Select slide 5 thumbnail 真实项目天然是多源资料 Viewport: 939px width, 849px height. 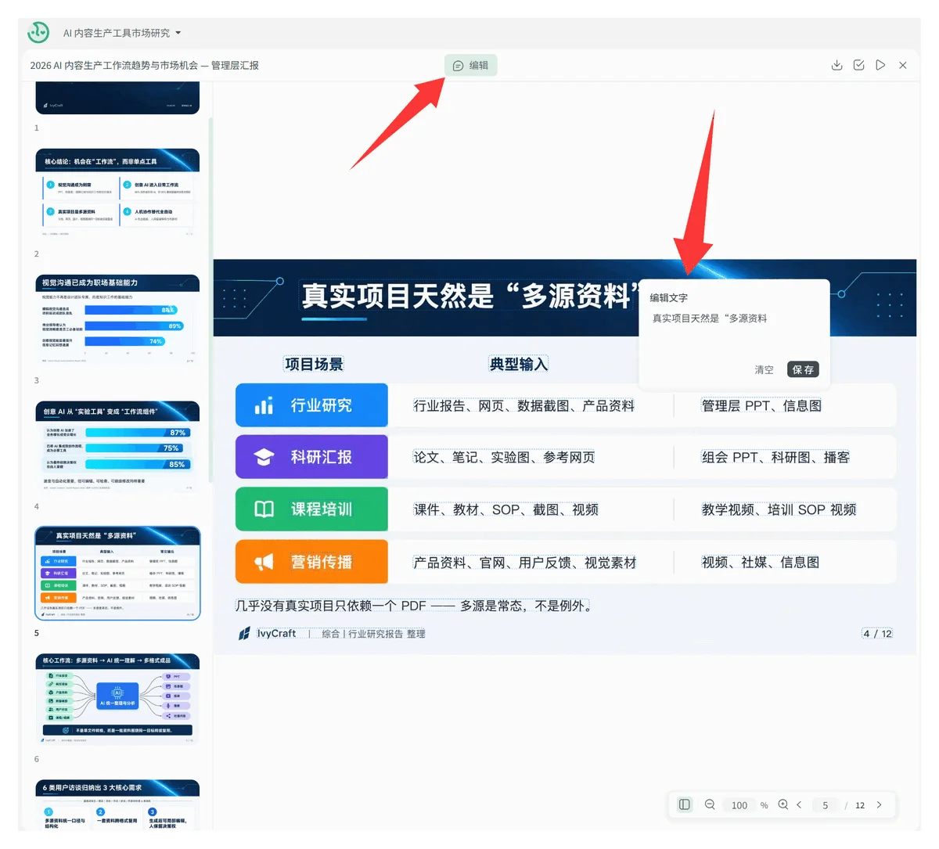[x=117, y=574]
